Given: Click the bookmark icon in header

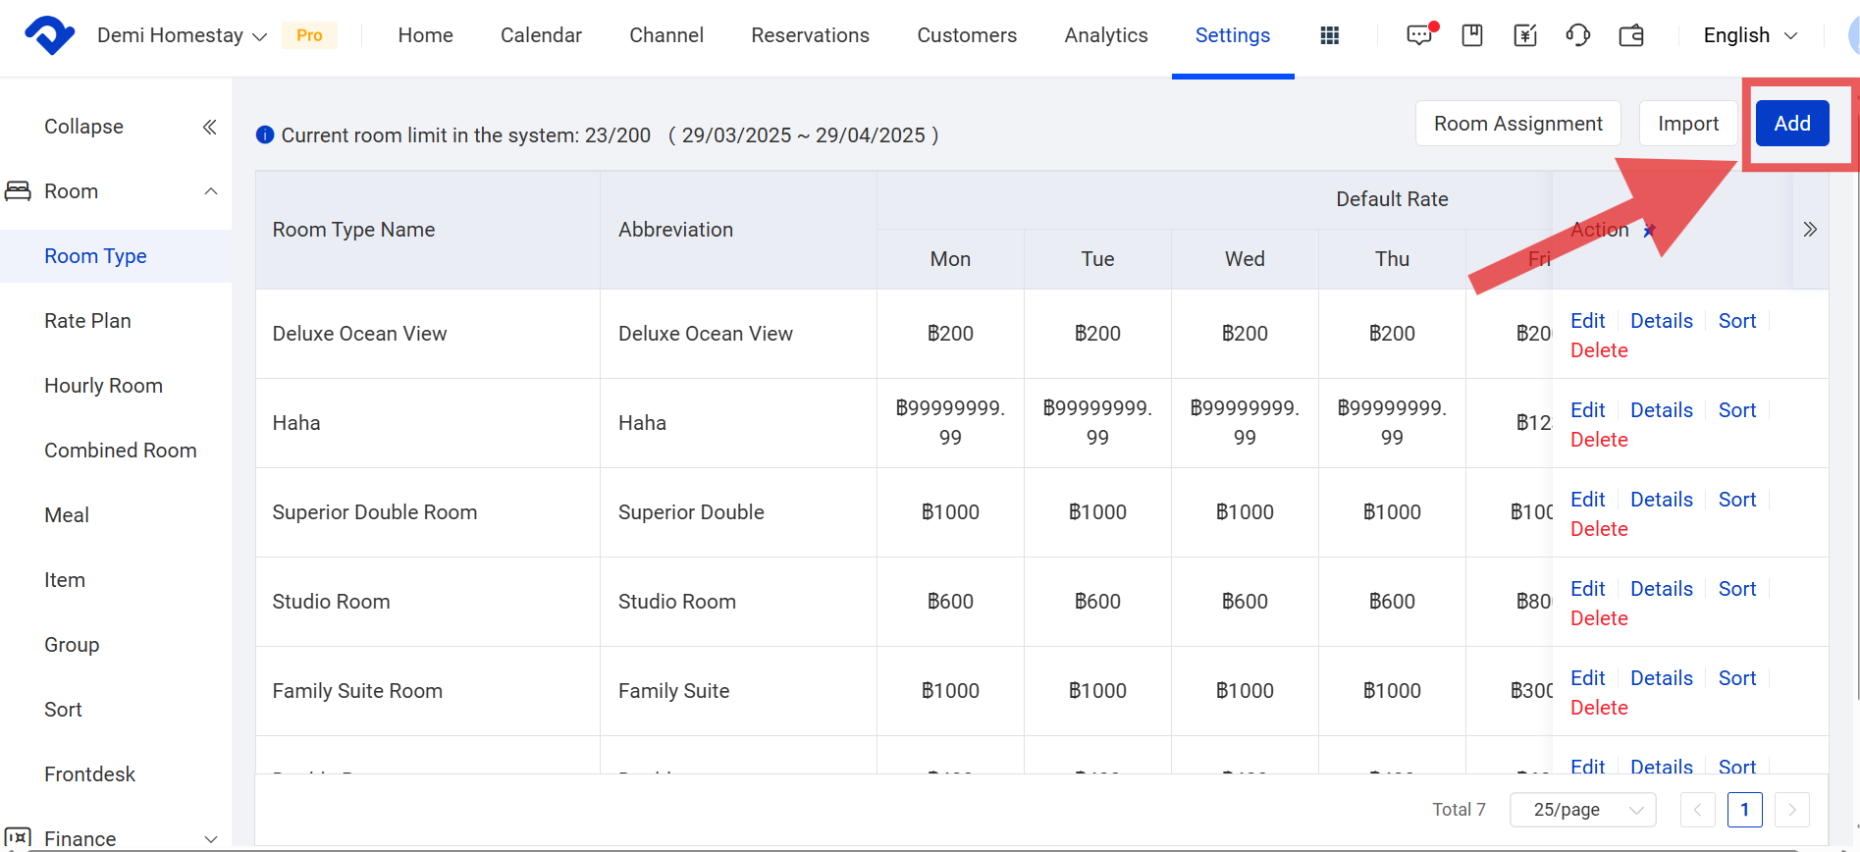Looking at the screenshot, I should point(1472,36).
